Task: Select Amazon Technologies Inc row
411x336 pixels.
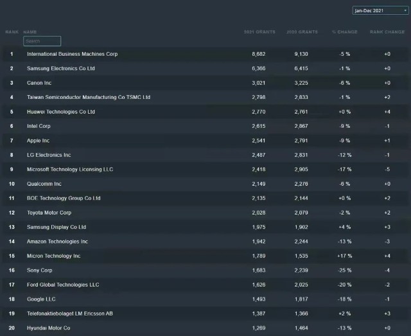Action: 205,242
